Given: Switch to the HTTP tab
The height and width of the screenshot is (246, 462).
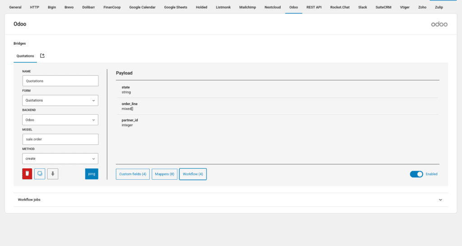Looking at the screenshot, I should coord(34,7).
